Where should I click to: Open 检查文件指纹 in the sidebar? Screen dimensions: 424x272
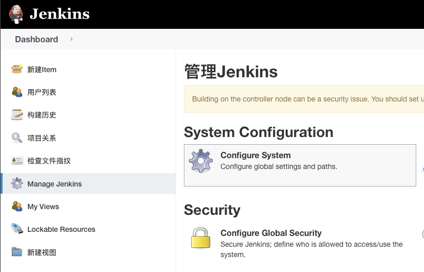point(49,161)
